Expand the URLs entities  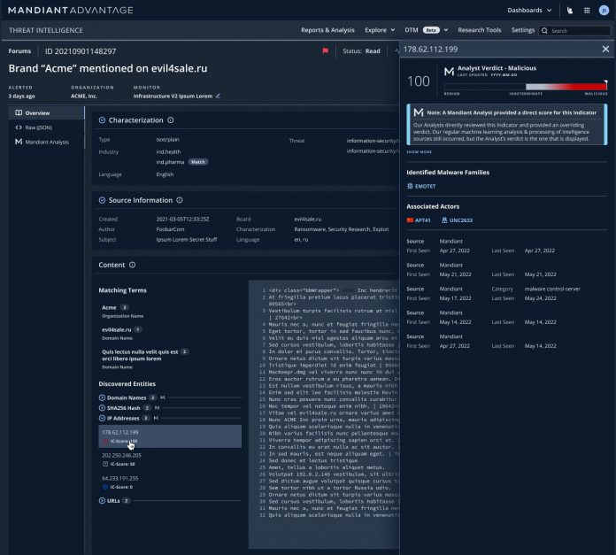coord(102,500)
